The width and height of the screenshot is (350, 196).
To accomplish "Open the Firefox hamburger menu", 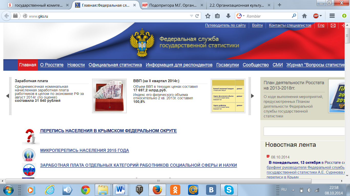I will 332,16.
